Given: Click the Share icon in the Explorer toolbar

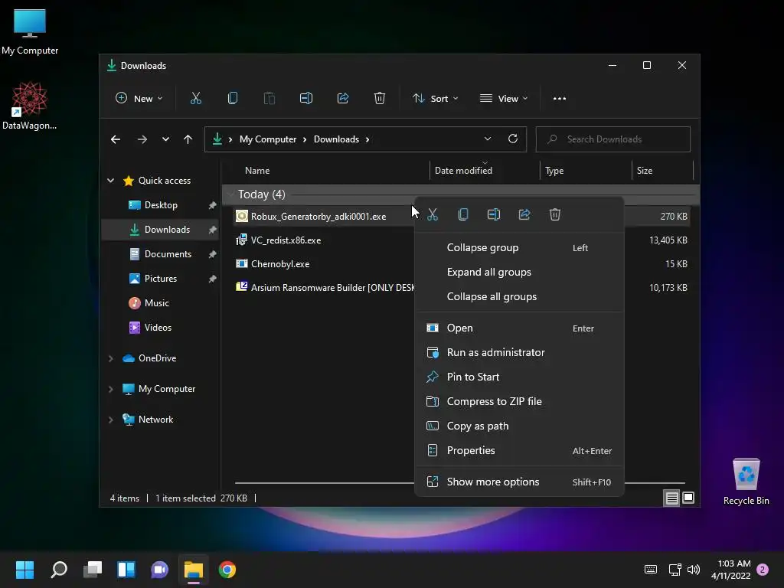Looking at the screenshot, I should click(343, 99).
